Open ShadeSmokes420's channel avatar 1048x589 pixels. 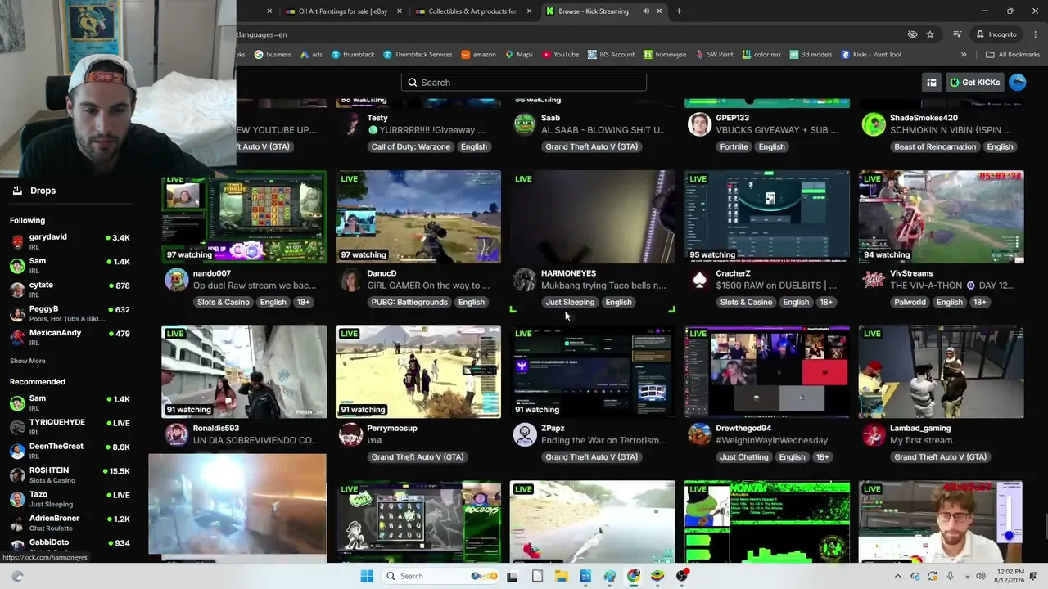pos(874,124)
